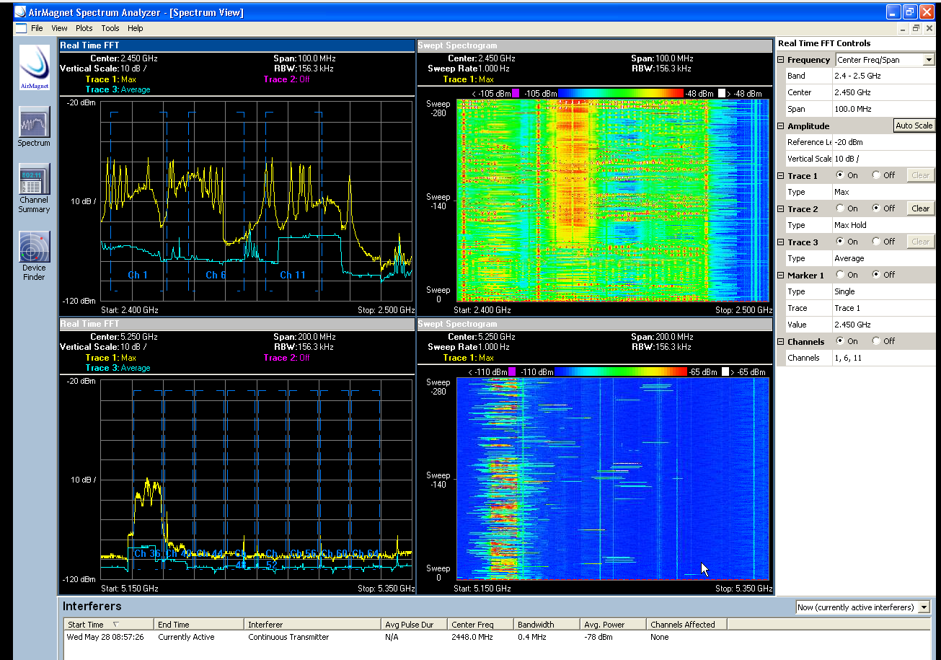Open the File menu
941x660 pixels.
click(37, 28)
